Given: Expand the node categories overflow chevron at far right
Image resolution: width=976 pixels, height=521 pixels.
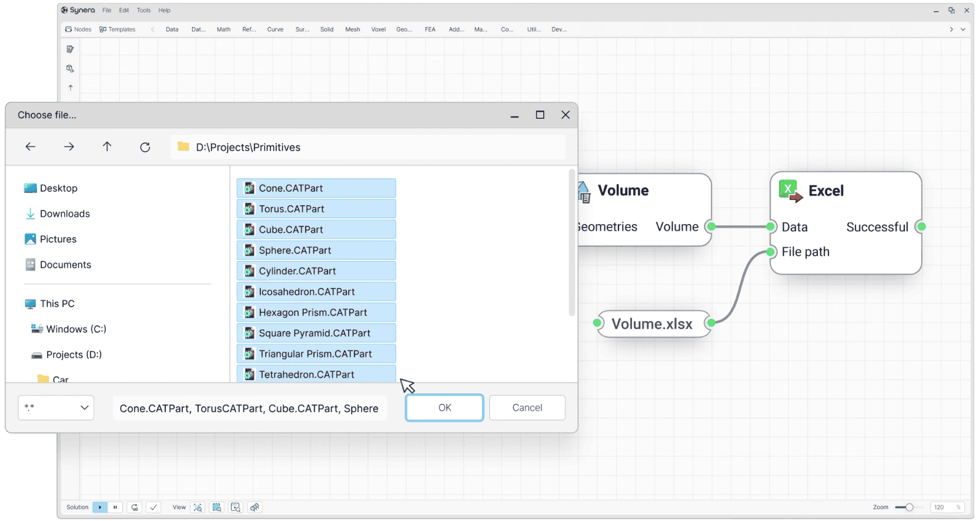Looking at the screenshot, I should [963, 29].
